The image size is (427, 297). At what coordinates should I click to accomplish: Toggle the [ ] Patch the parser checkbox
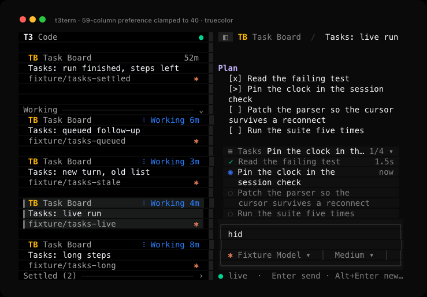235,110
